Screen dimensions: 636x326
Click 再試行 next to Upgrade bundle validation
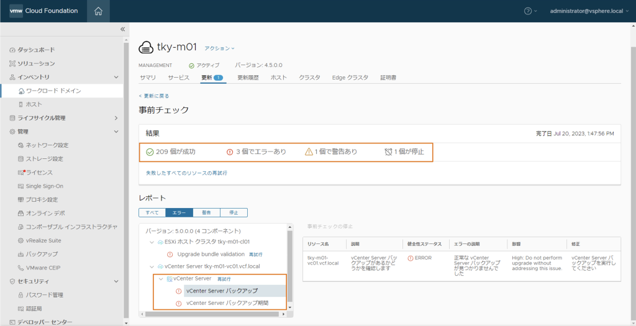(x=255, y=255)
